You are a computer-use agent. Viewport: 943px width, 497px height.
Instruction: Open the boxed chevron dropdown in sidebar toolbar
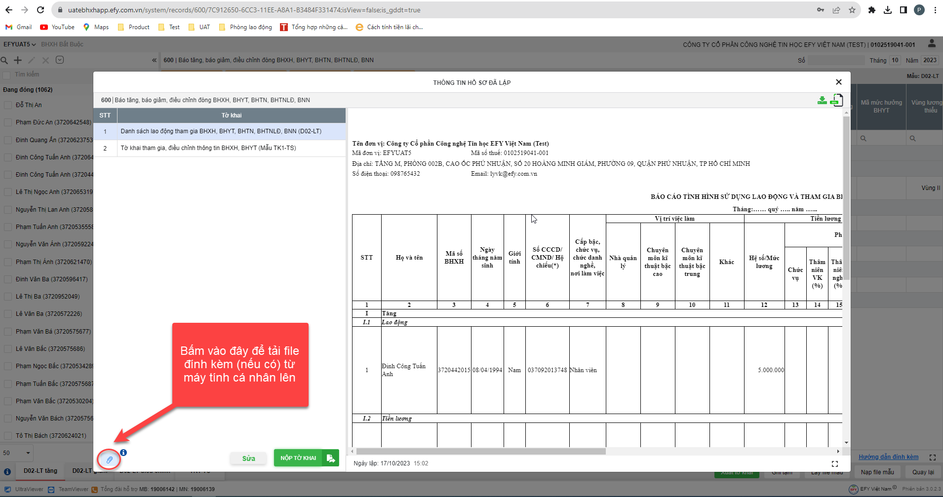coord(60,60)
